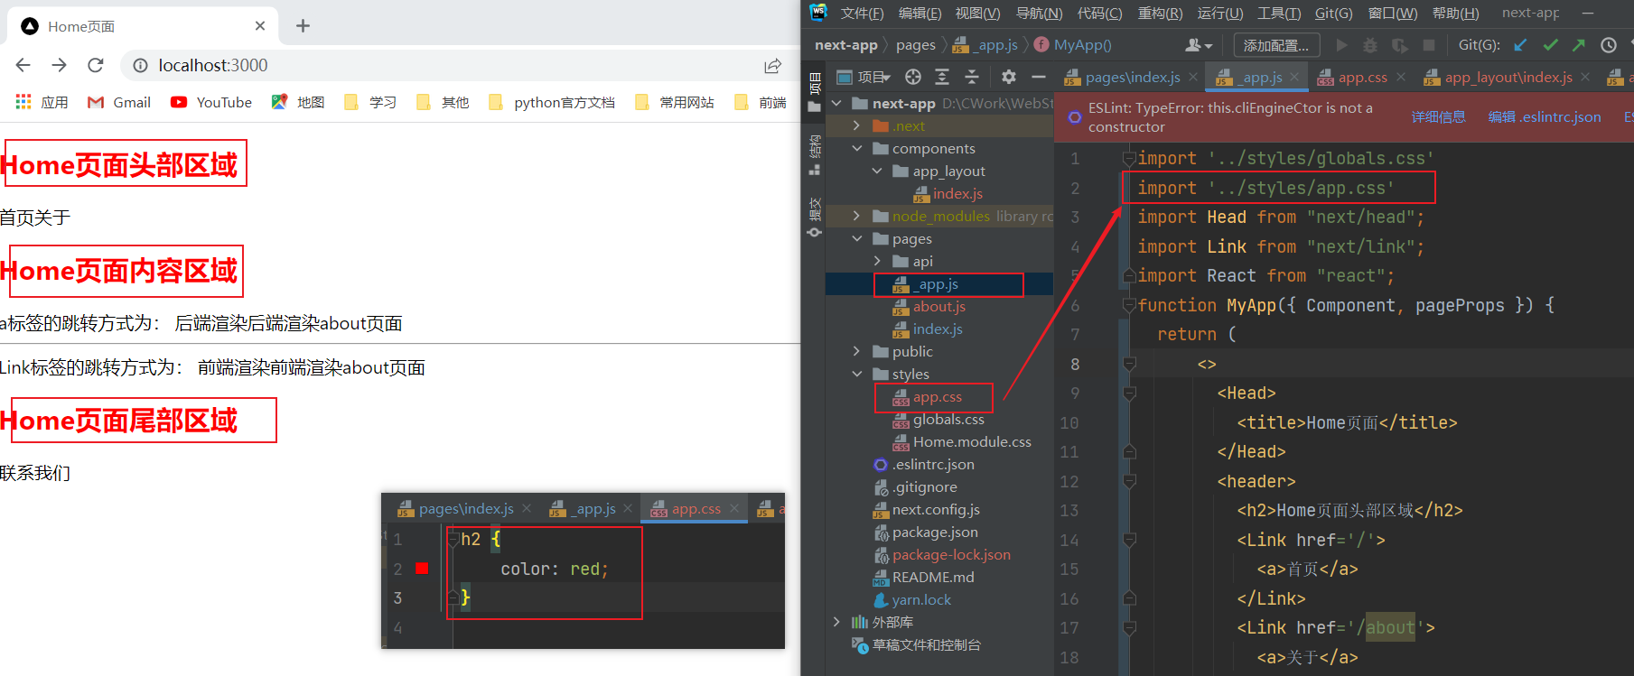This screenshot has height=676, width=1634.
Task: Collapse the styles folder
Action: (856, 375)
